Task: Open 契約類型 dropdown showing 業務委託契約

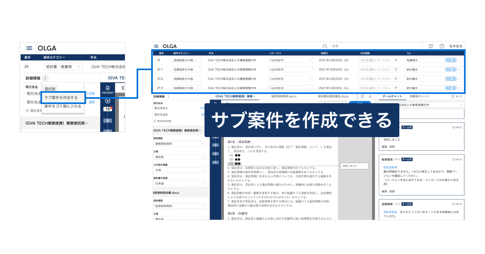Action: pos(179,144)
